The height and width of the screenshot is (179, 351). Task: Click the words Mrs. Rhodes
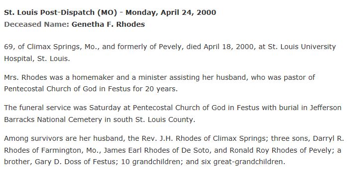(x=25, y=77)
